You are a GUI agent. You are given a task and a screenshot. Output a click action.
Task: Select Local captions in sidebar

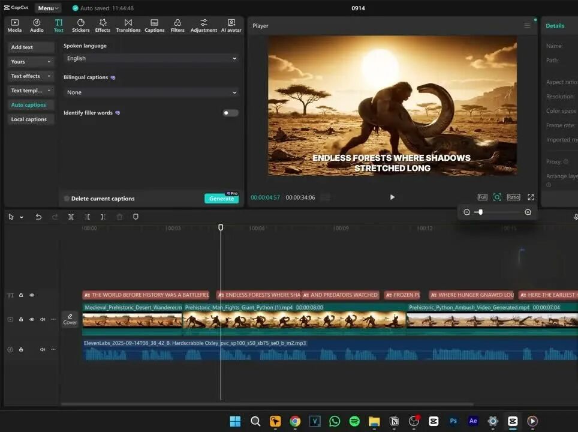click(x=29, y=119)
